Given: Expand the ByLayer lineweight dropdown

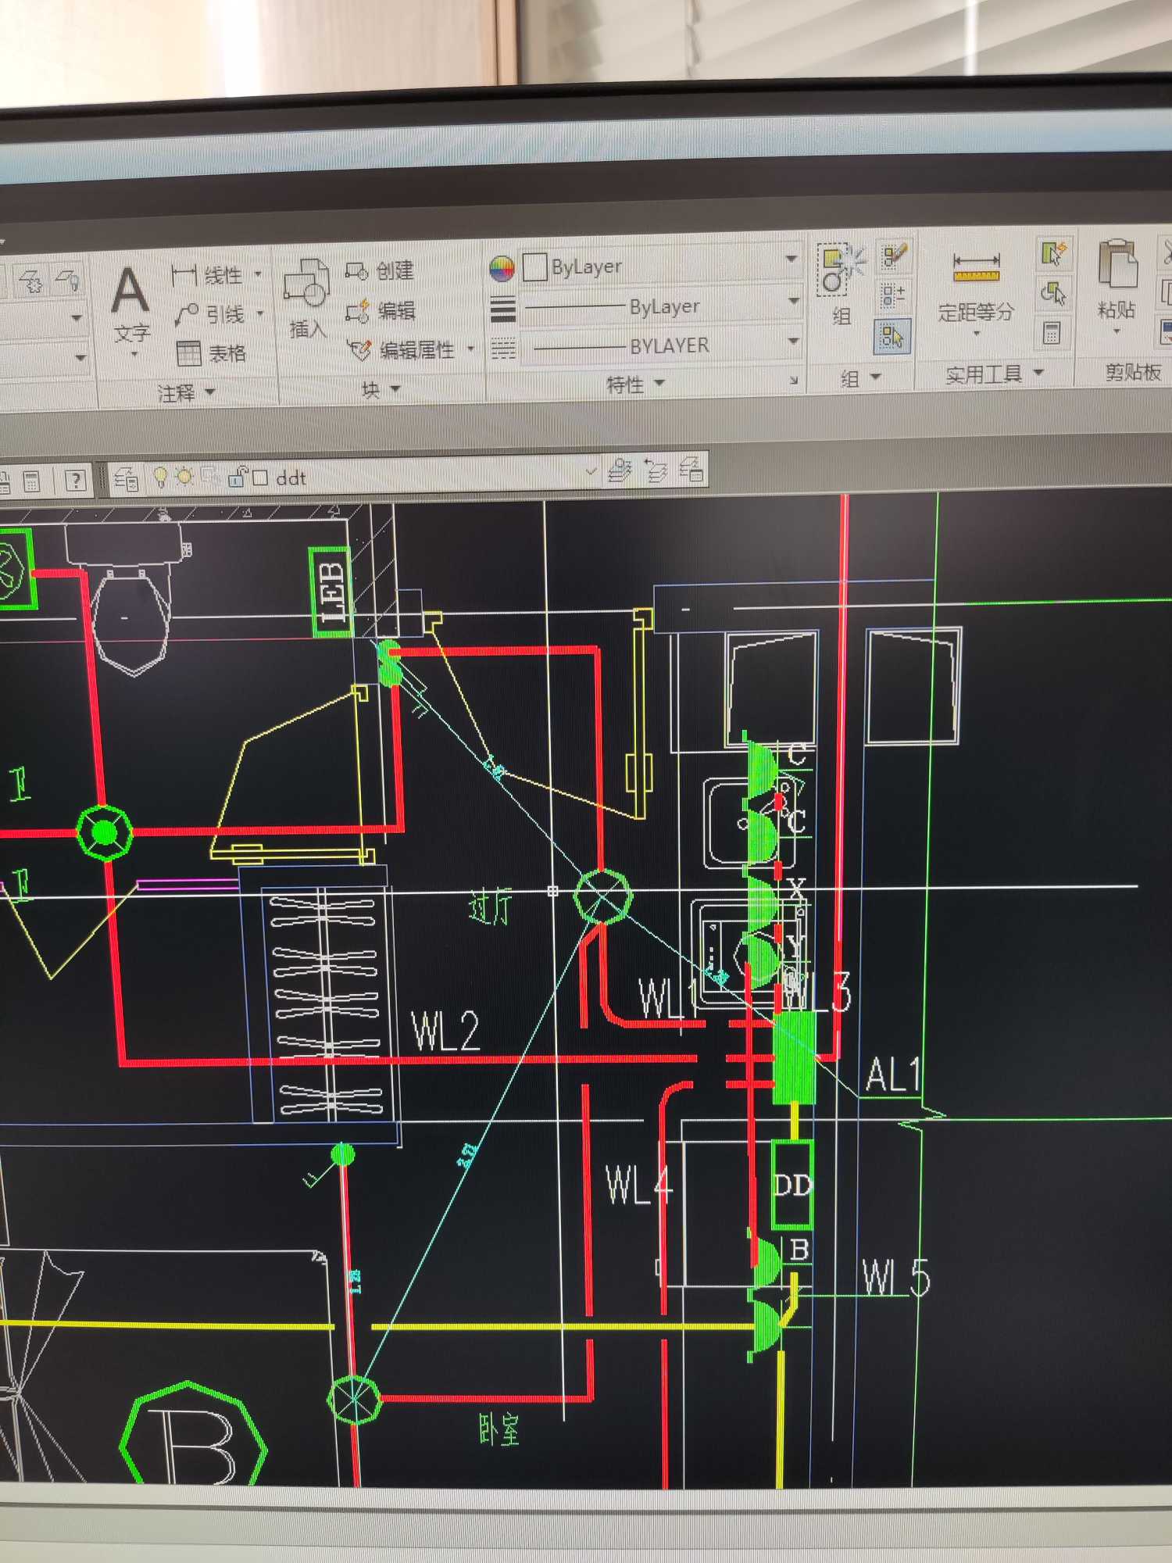Looking at the screenshot, I should coord(794,301).
